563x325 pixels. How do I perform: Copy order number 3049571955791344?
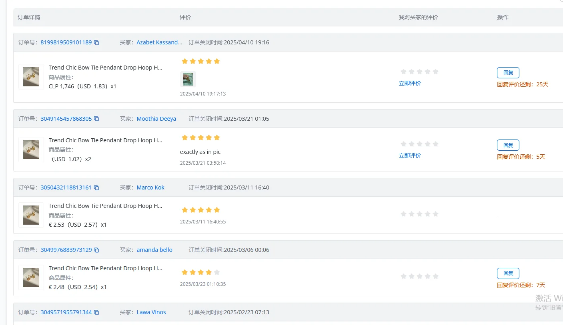tap(96, 312)
